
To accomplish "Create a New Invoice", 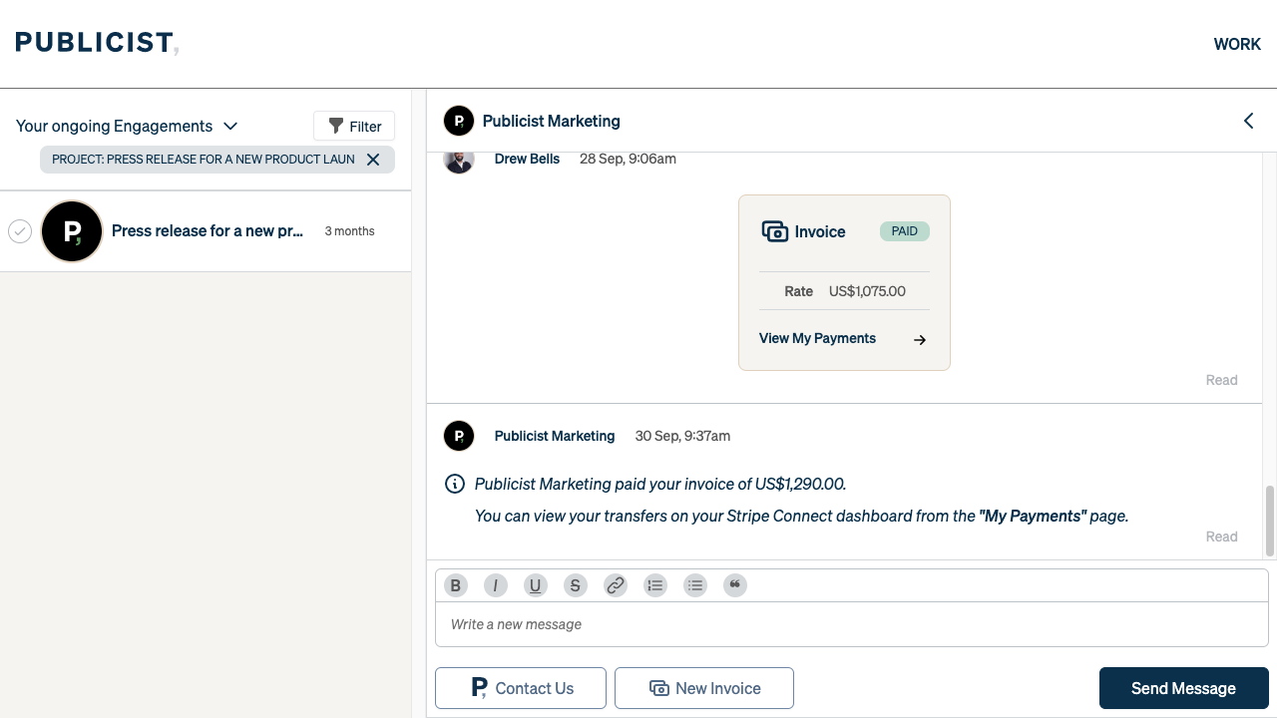I will click(x=704, y=688).
